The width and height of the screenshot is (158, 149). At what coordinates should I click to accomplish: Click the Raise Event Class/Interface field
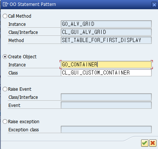point(106,97)
